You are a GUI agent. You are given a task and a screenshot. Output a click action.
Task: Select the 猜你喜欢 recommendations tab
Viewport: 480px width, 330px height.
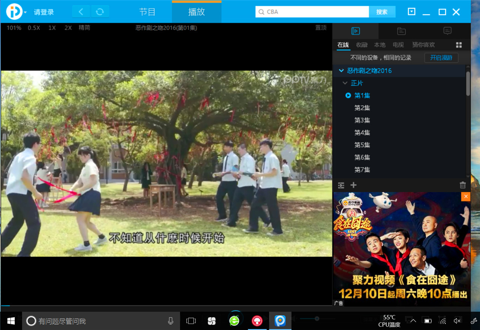coord(423,45)
